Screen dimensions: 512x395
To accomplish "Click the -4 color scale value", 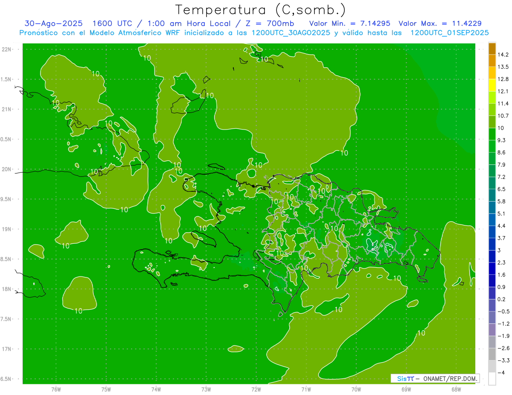I will [501, 372].
